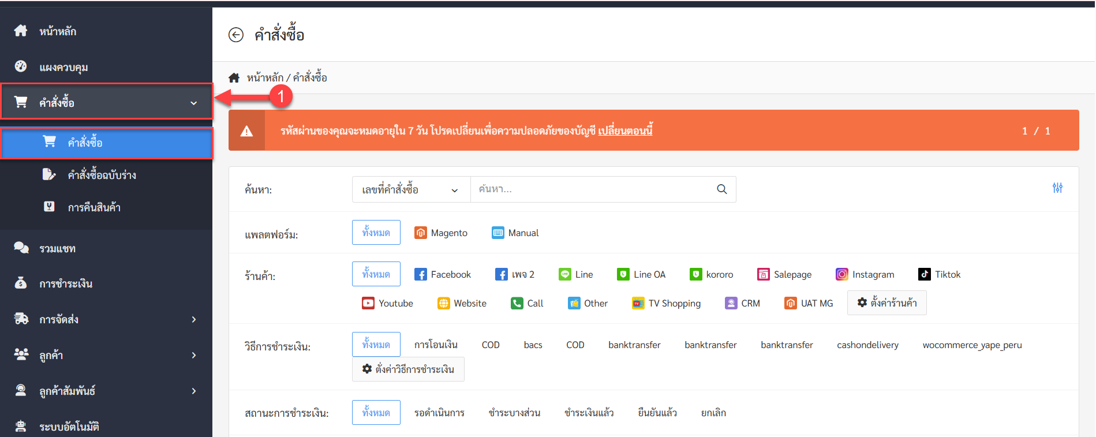Open คำสั่งซื้อฉบับร่าง in the sidebar

click(x=102, y=175)
